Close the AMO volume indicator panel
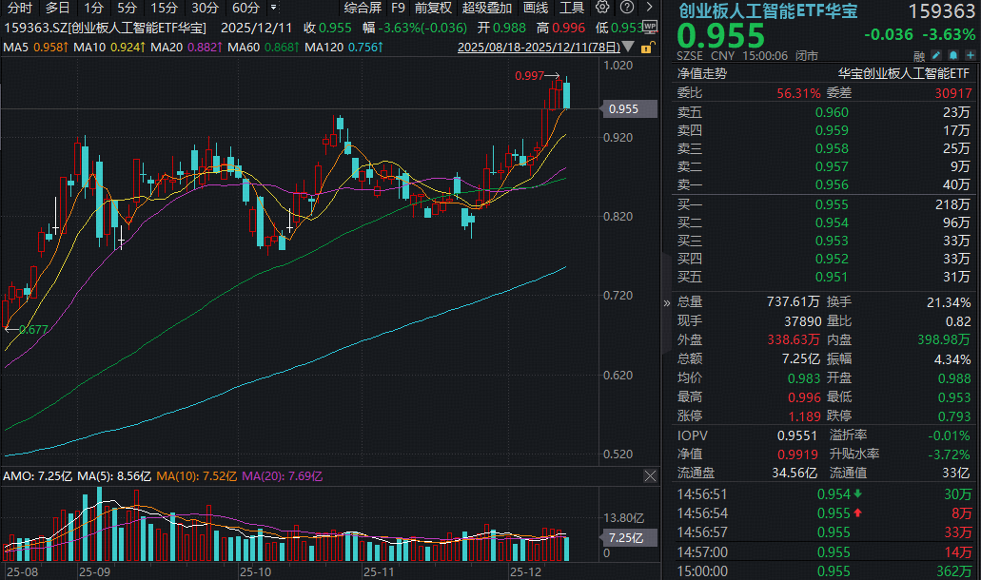981x580 pixels. point(650,474)
